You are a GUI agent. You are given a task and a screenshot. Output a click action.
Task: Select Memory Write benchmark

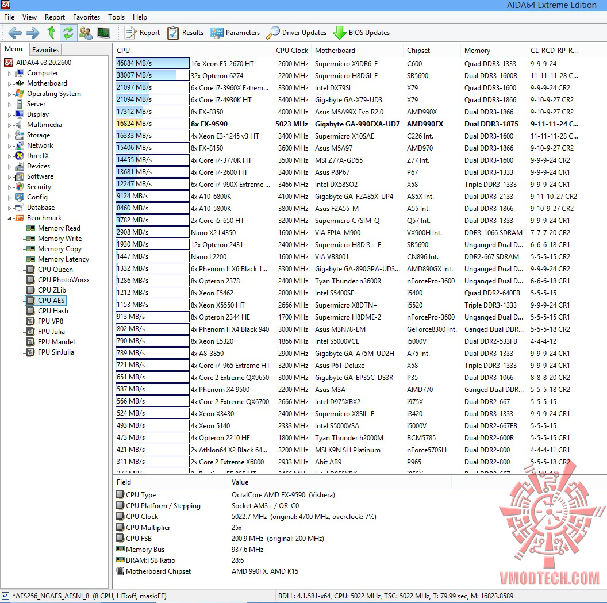point(54,239)
